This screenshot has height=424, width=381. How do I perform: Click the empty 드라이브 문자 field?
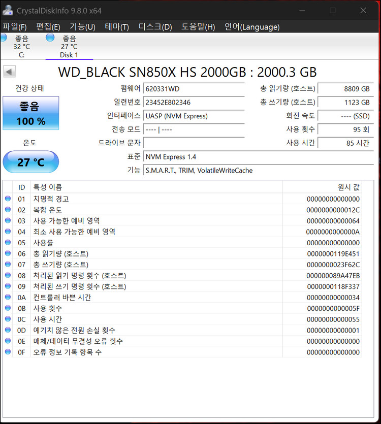click(194, 143)
